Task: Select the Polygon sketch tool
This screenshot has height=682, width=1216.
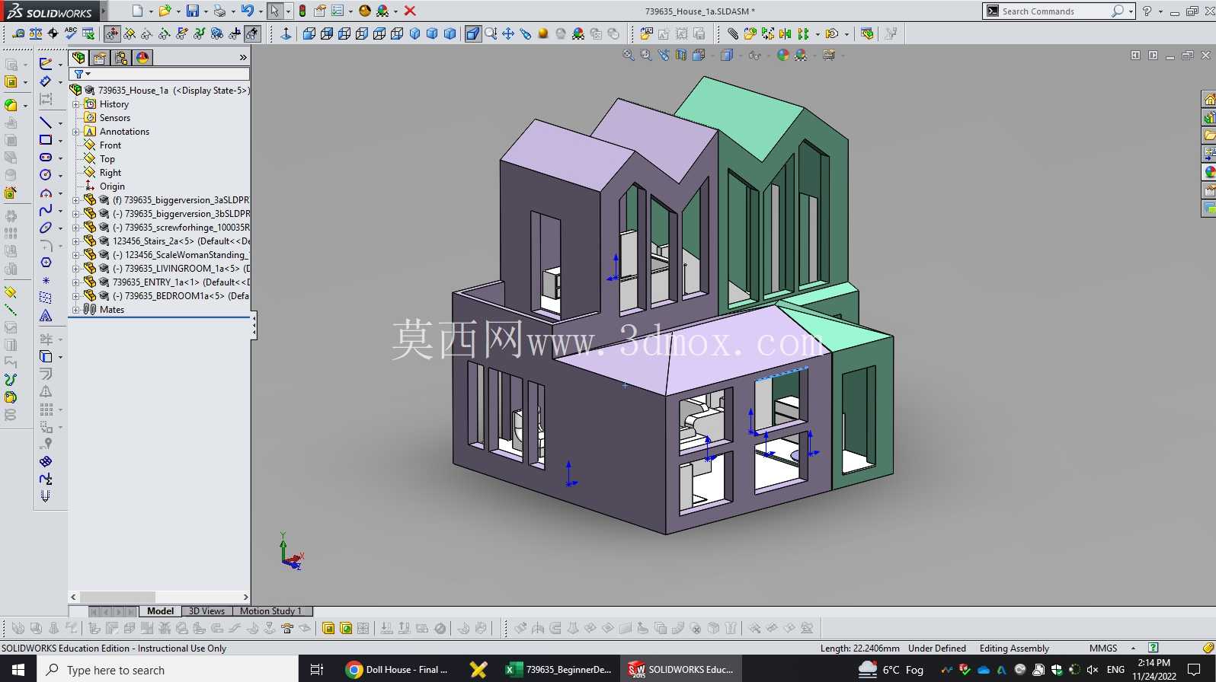Action: (x=46, y=263)
